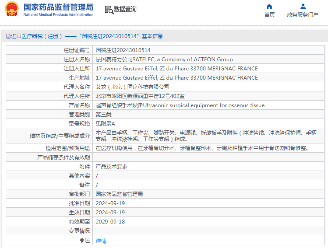The image size is (328, 248).
Task: Click the 其他内容 row label
Action: pyautogui.click(x=79, y=176)
